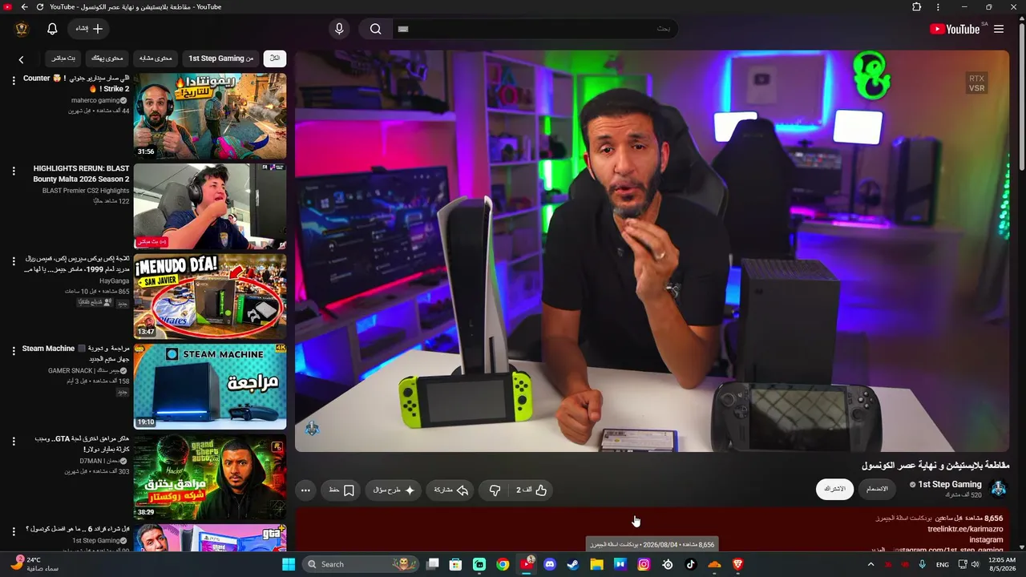
Task: Open the GTA hacker video thumbnail
Action: point(210,478)
